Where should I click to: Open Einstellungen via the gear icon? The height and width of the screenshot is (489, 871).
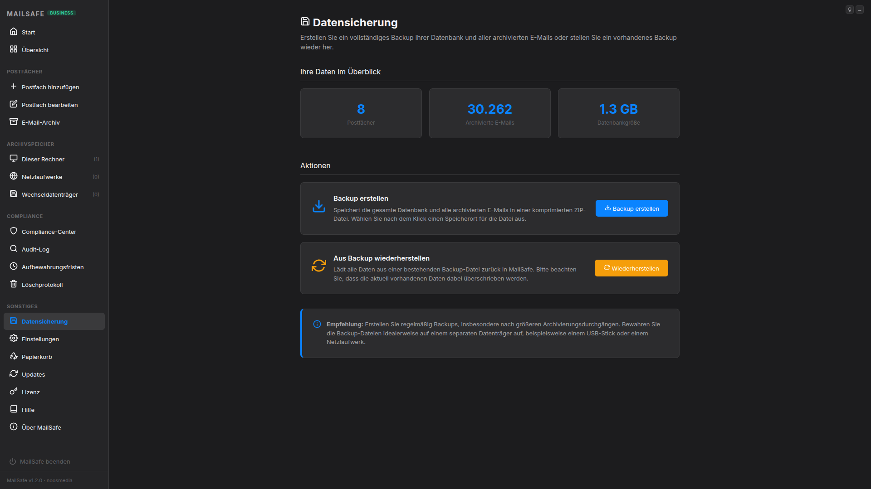(x=14, y=339)
